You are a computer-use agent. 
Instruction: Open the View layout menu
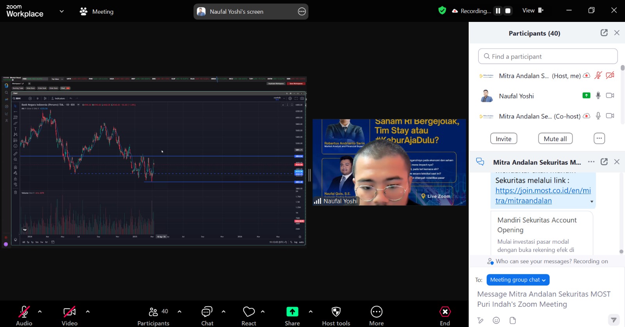coord(533,11)
